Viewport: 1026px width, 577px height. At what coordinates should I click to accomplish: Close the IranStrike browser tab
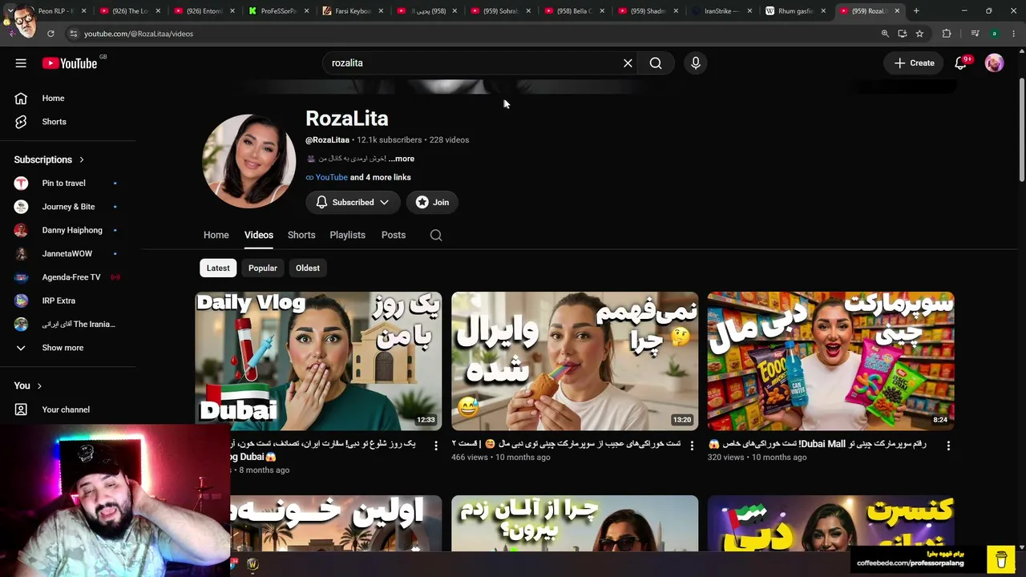coord(749,11)
